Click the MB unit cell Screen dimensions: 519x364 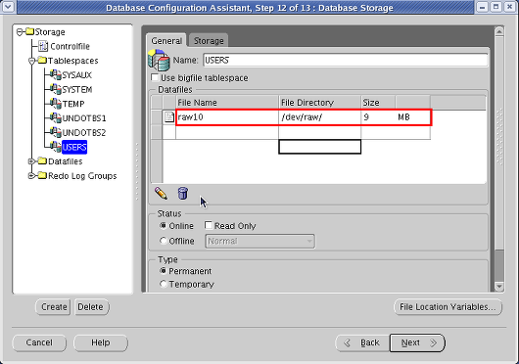tap(413, 117)
